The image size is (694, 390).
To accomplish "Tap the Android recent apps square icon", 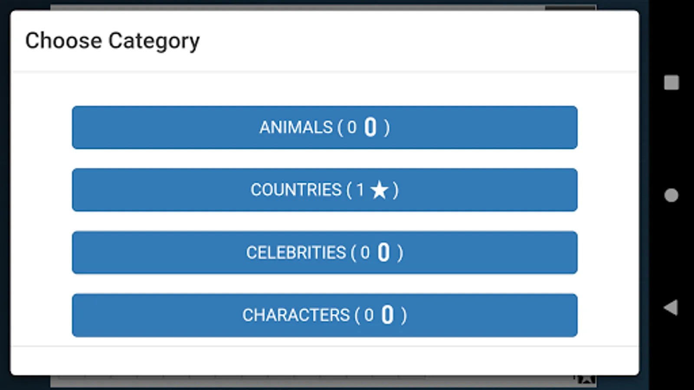I will click(671, 82).
